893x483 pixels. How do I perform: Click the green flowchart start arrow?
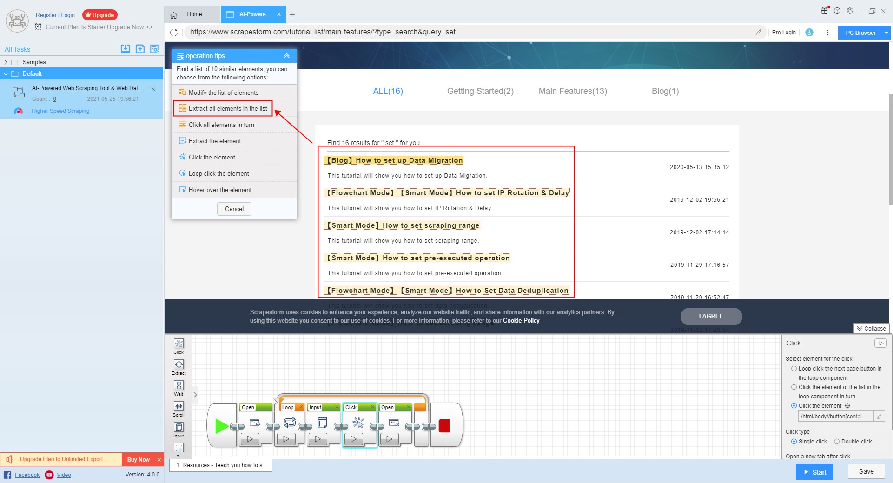(x=221, y=426)
